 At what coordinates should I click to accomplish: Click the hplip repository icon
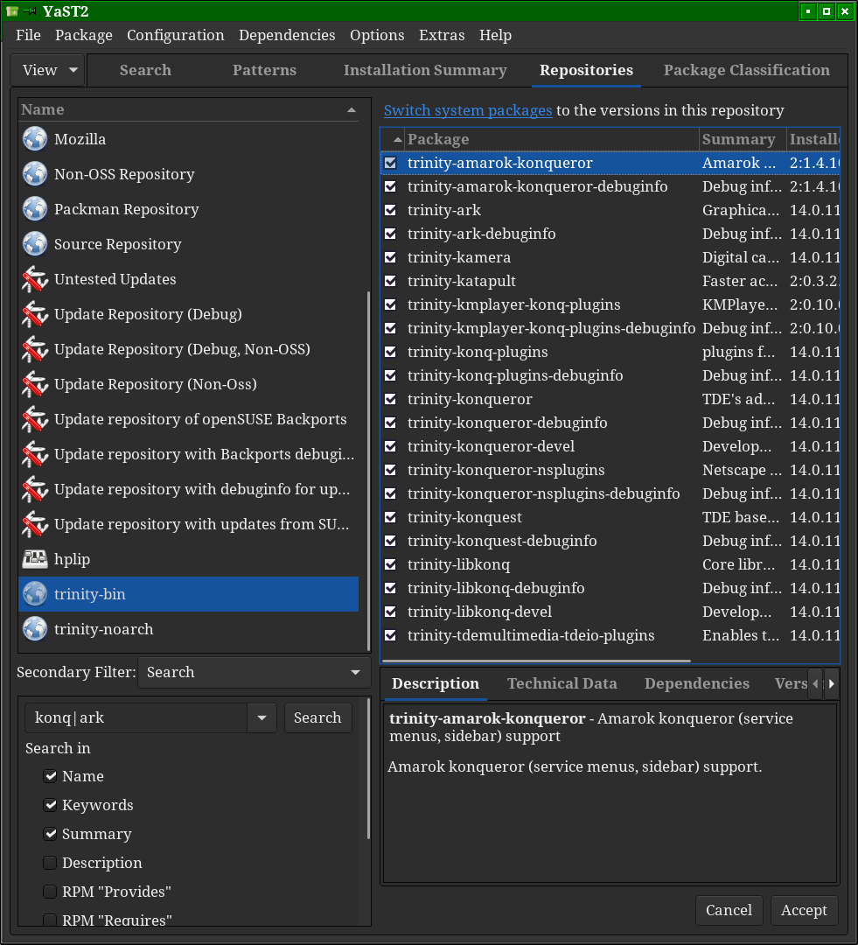click(x=35, y=558)
